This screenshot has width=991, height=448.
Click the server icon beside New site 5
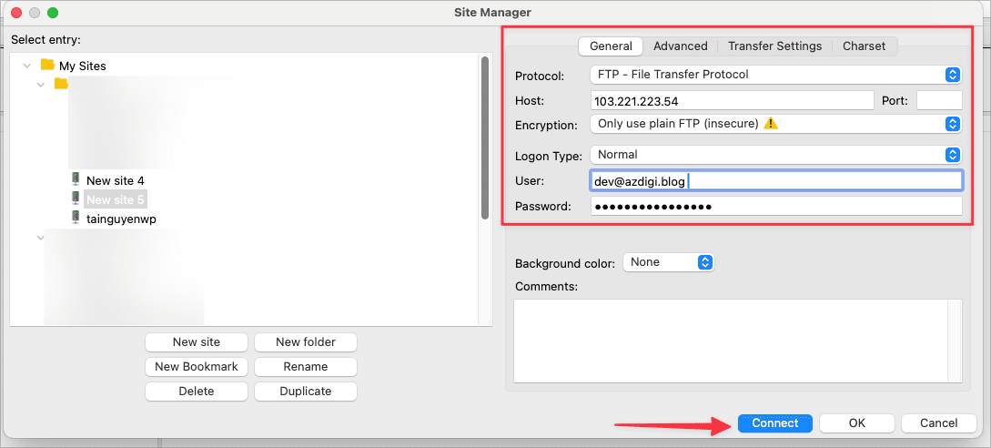(76, 199)
